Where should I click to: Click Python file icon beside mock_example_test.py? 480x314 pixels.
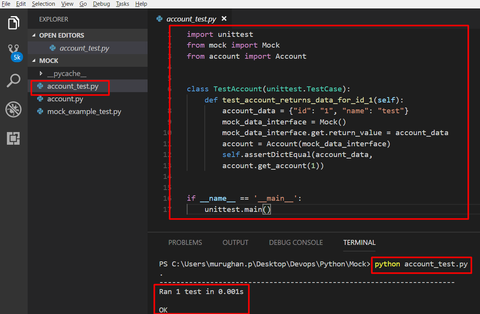40,112
